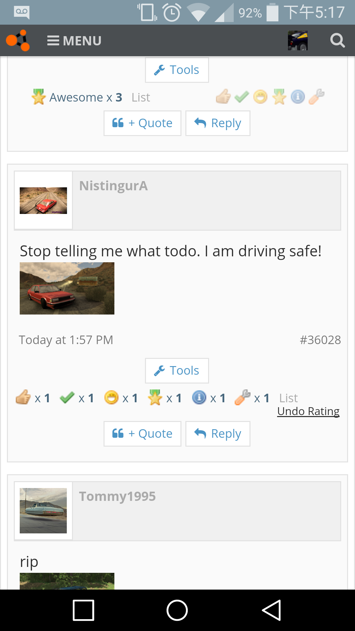Open the MENU hamburger
The width and height of the screenshot is (355, 631).
click(x=74, y=41)
